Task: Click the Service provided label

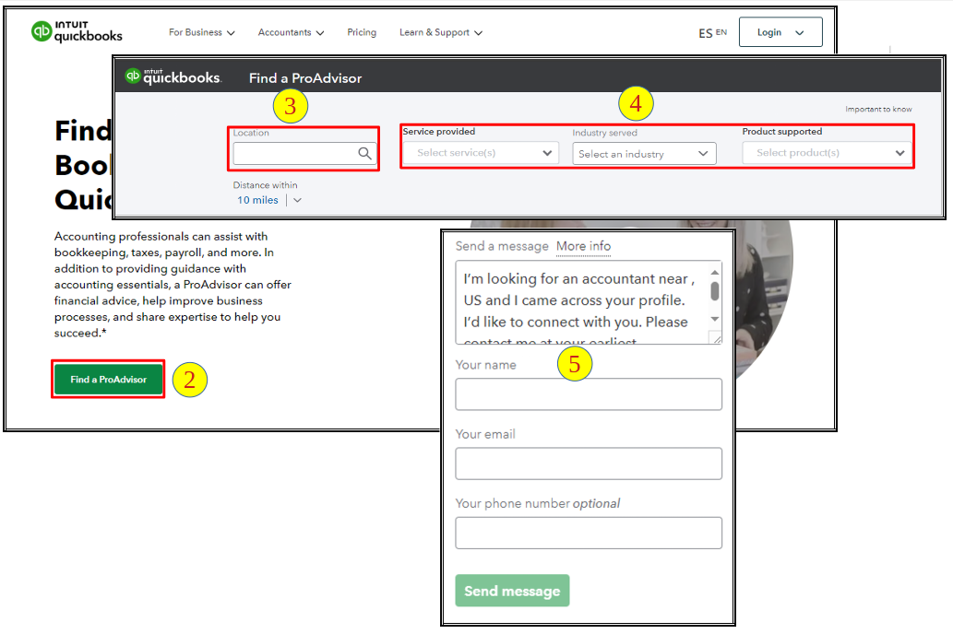Action: coord(439,131)
